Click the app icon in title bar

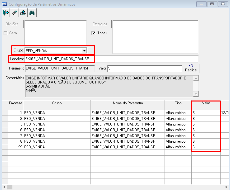(4, 4)
